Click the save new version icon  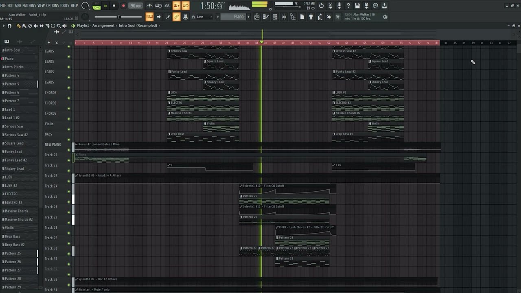click(366, 6)
